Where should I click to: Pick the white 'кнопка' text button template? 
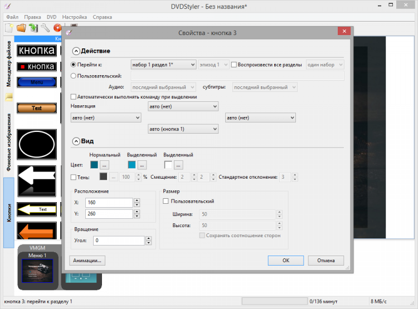37,50
